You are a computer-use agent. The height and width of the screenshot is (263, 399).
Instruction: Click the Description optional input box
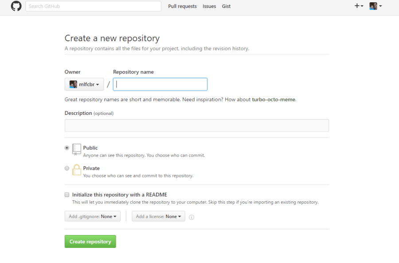pos(196,126)
